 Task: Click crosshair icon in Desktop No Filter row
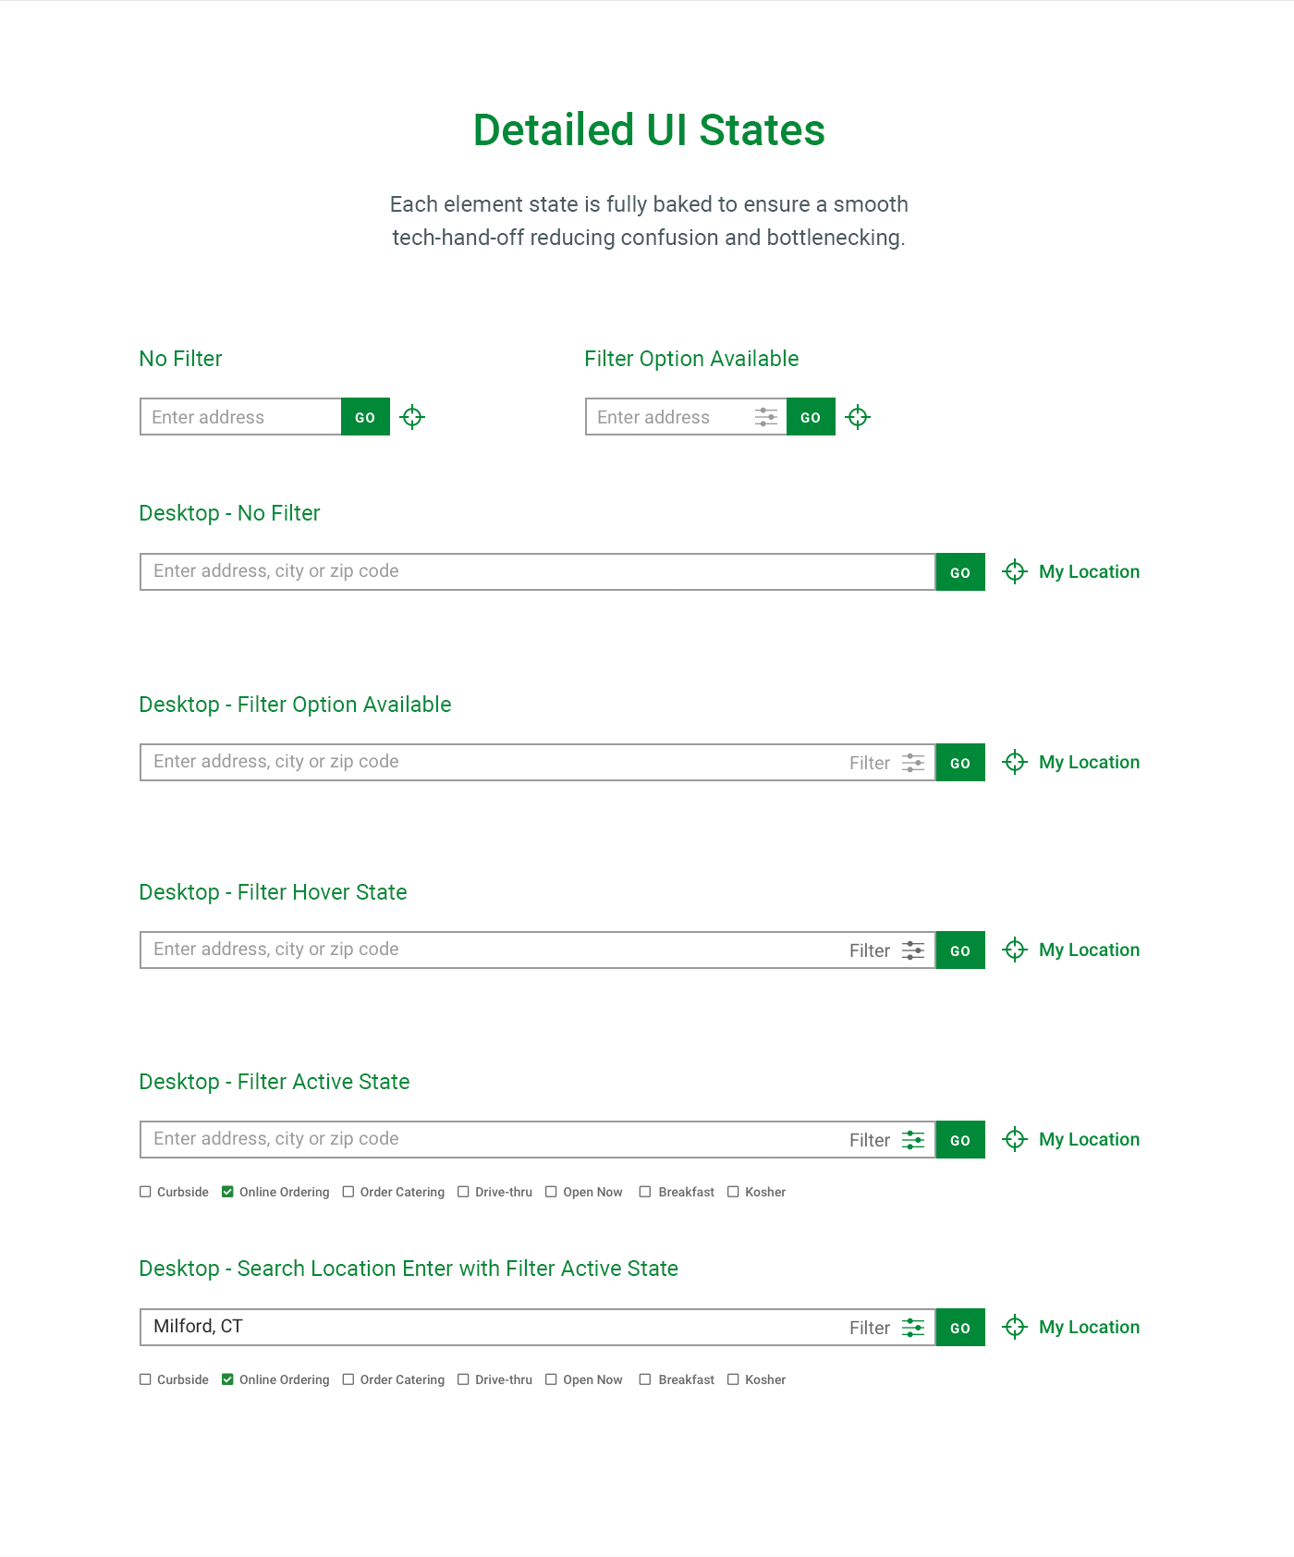pos(1015,571)
